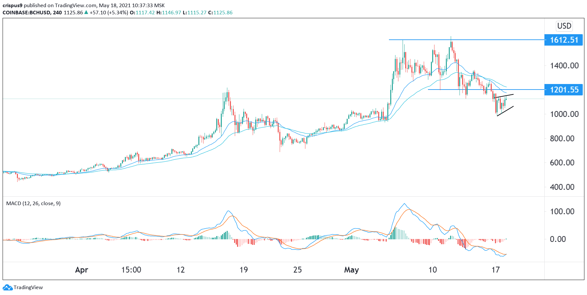Click the Apr label on time axis
The width and height of the screenshot is (587, 295).
(x=82, y=270)
